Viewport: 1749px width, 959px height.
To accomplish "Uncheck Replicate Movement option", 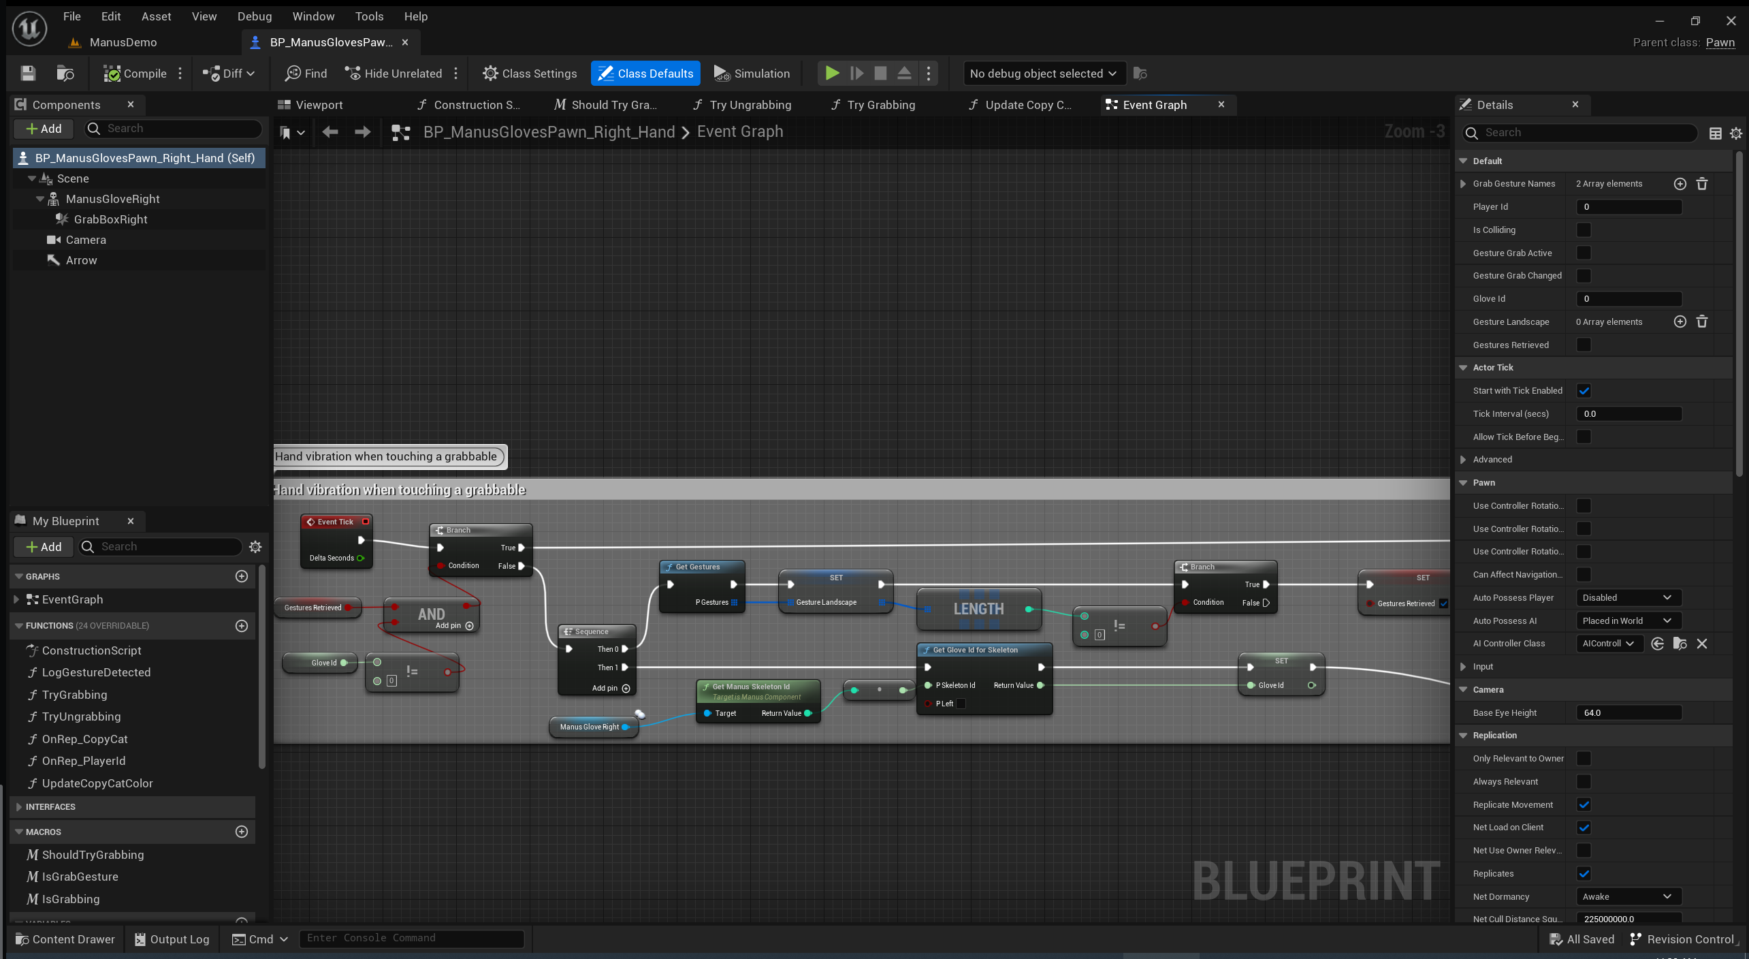I will click(x=1584, y=805).
